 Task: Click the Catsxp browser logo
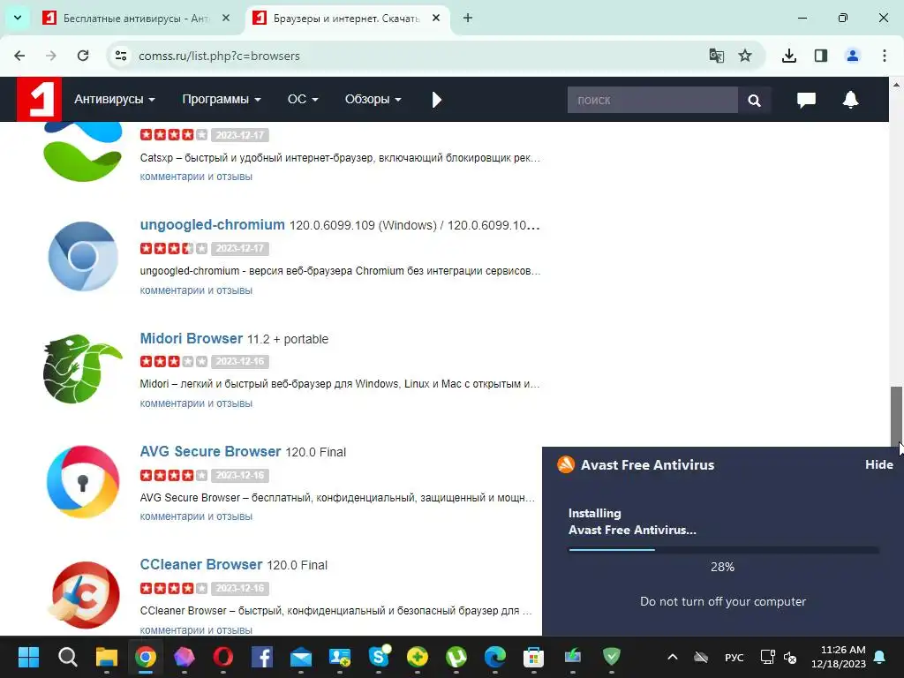(x=83, y=152)
